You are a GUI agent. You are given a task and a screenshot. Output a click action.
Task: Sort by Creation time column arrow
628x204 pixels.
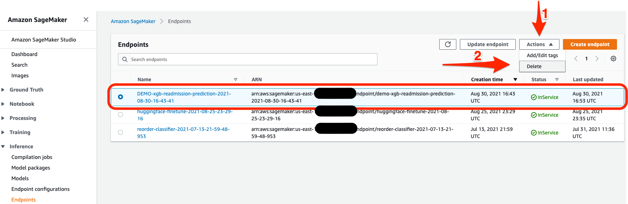[515, 79]
